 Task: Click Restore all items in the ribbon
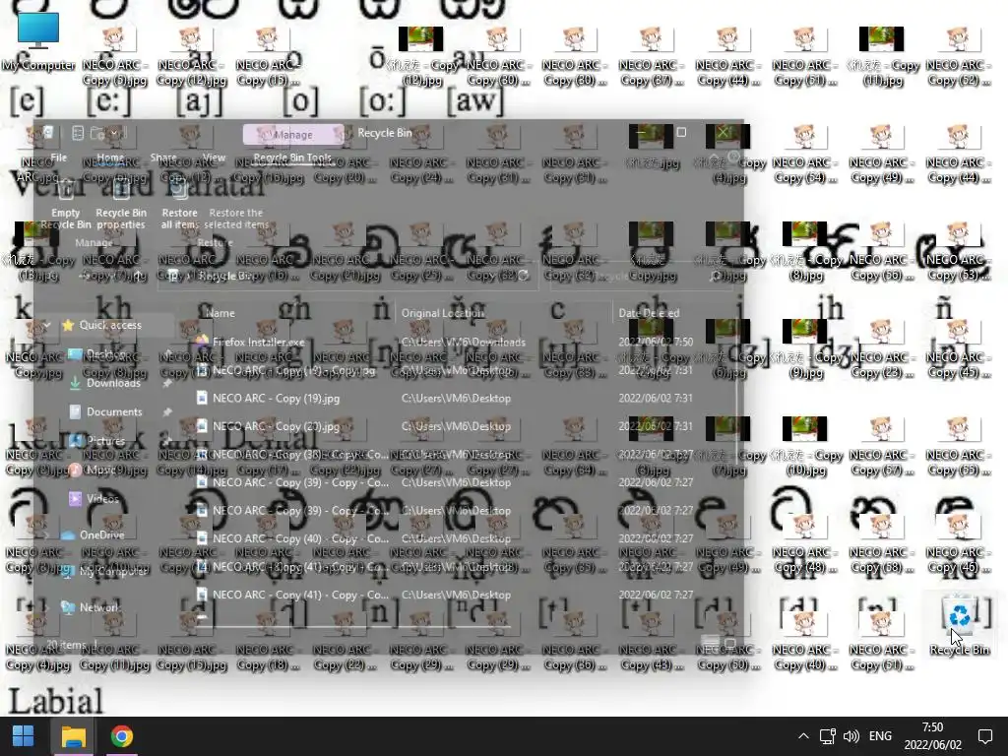click(179, 205)
